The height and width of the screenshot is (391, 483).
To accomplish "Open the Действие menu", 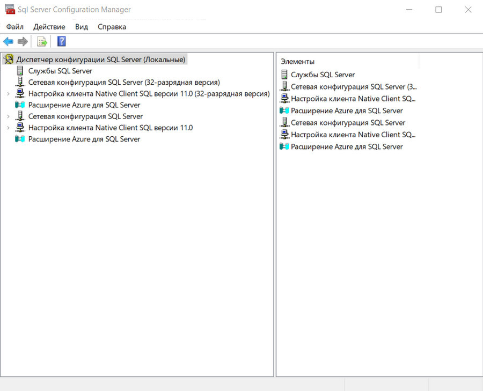I will tap(49, 27).
